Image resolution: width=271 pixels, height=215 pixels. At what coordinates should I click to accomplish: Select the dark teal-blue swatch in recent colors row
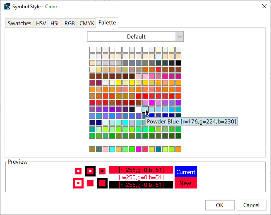158,149
